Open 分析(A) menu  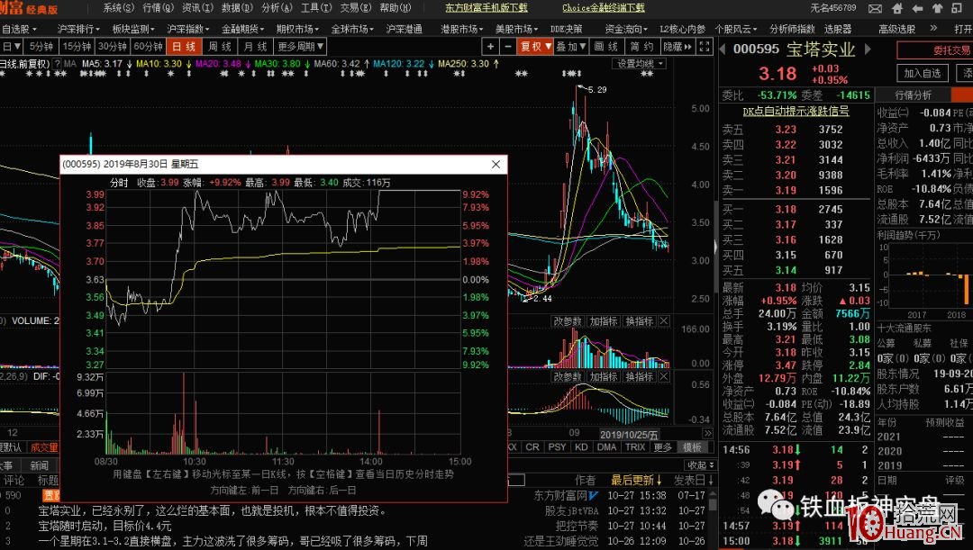tap(277, 8)
